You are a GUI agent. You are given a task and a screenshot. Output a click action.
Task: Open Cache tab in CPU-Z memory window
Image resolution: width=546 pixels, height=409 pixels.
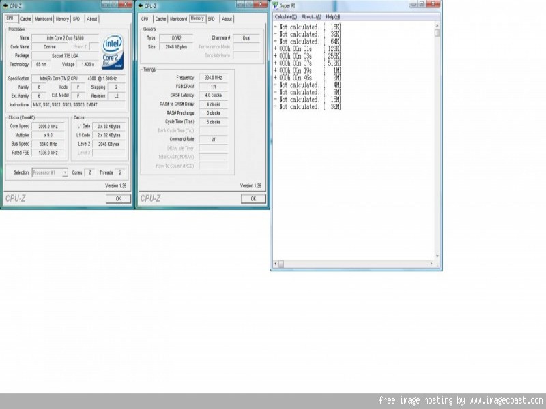tap(160, 19)
